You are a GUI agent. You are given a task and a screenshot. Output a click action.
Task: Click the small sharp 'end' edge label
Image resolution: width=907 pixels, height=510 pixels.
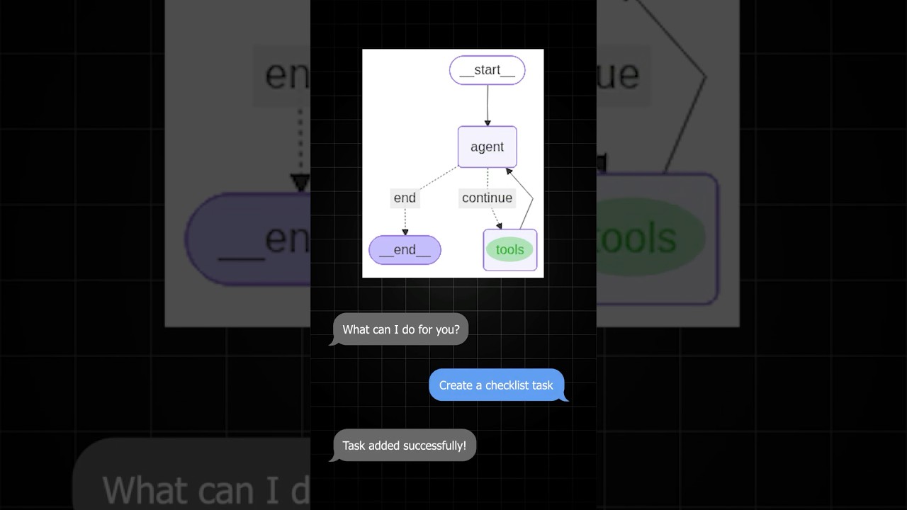point(405,198)
